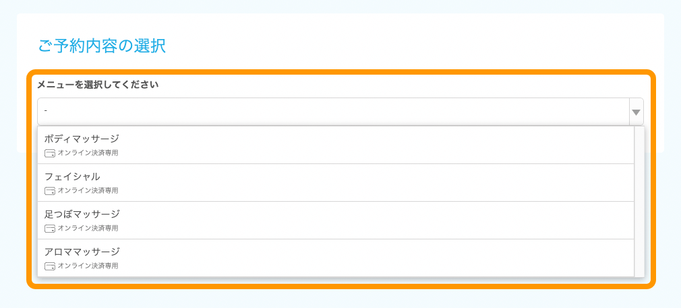Click the menu dropdown triangle arrow
Image resolution: width=681 pixels, height=308 pixels.
635,112
